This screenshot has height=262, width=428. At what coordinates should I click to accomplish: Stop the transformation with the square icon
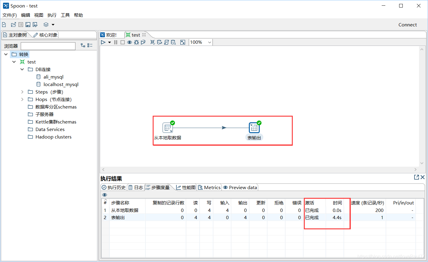coord(123,42)
